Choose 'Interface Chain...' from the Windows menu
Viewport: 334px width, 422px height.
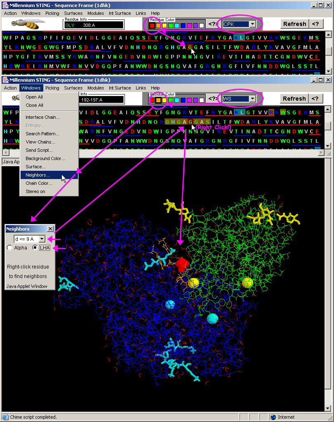[49, 117]
